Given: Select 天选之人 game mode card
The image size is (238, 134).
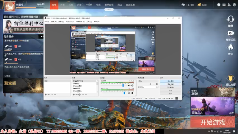Looking at the screenshot, I should (213, 106).
